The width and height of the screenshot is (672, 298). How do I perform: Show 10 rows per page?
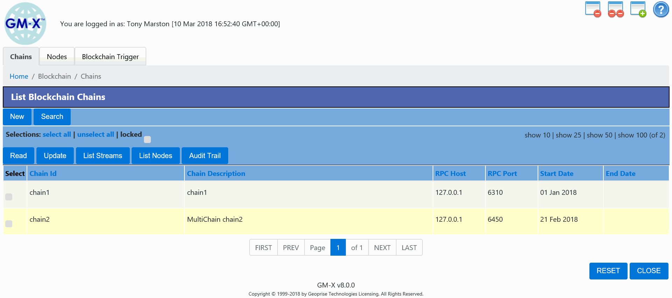click(x=537, y=135)
